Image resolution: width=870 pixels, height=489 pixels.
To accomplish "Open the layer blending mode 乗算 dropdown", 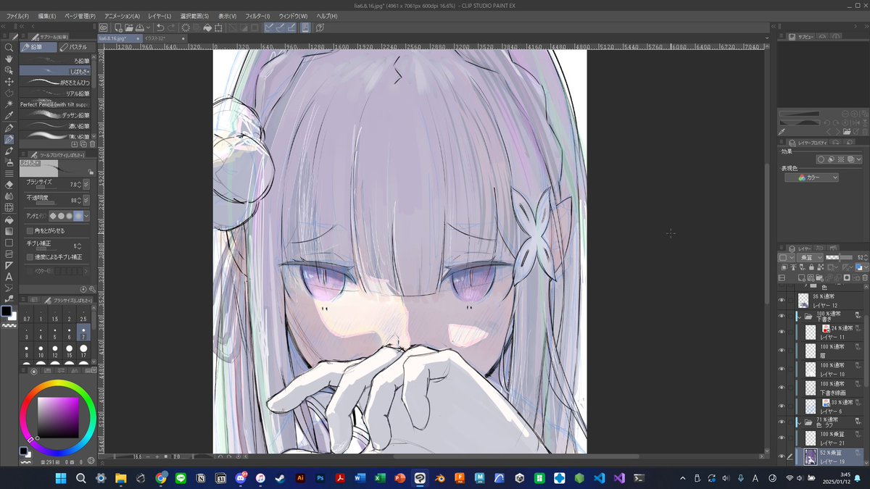I will point(809,257).
